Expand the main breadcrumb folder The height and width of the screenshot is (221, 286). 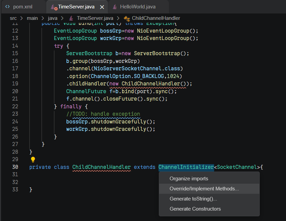32,18
